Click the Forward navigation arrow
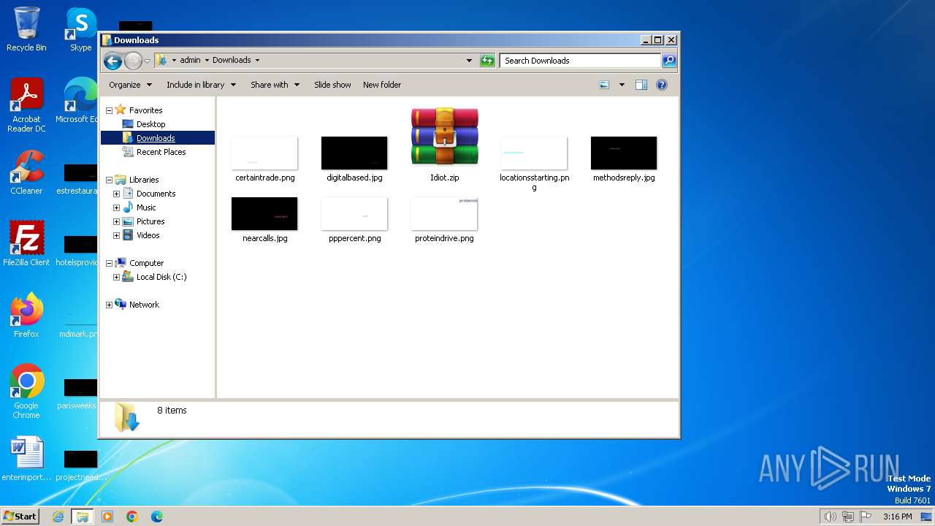The image size is (935, 526). pos(133,61)
